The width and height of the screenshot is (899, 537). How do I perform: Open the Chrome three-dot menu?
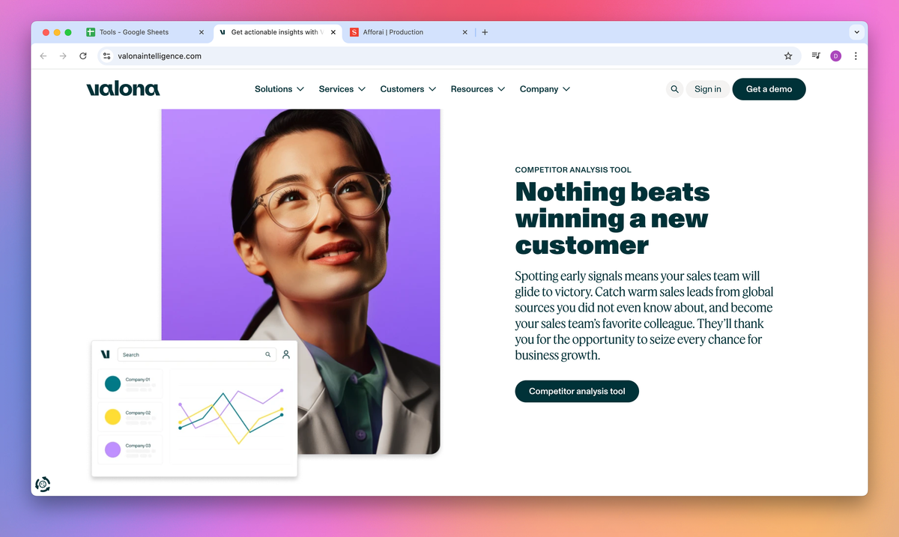point(856,56)
